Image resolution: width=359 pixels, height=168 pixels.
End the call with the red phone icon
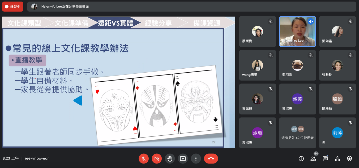coord(211,158)
